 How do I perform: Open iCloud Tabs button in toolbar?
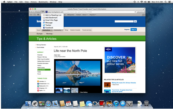point(38,12)
